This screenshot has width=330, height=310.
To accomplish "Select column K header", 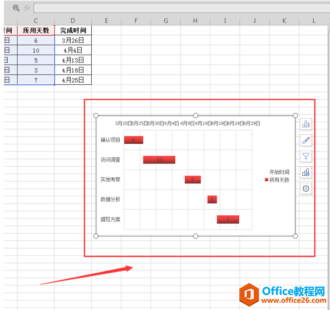I will (284, 21).
